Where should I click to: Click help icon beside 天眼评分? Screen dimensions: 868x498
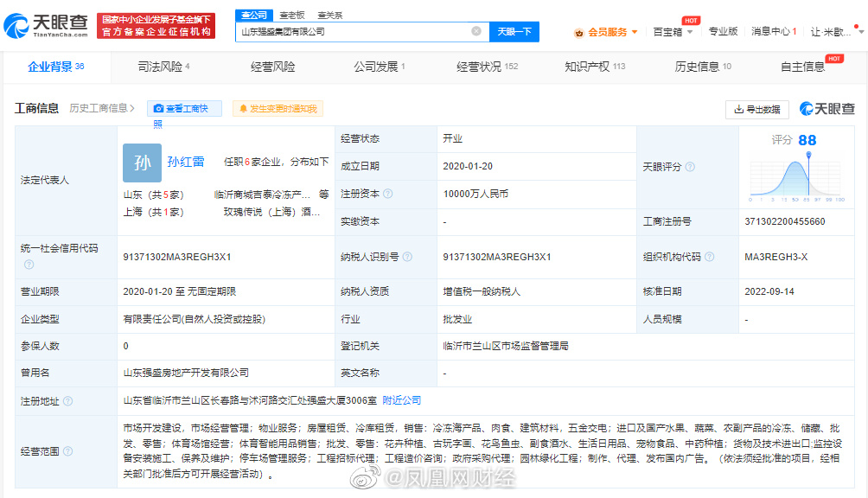pyautogui.click(x=690, y=167)
